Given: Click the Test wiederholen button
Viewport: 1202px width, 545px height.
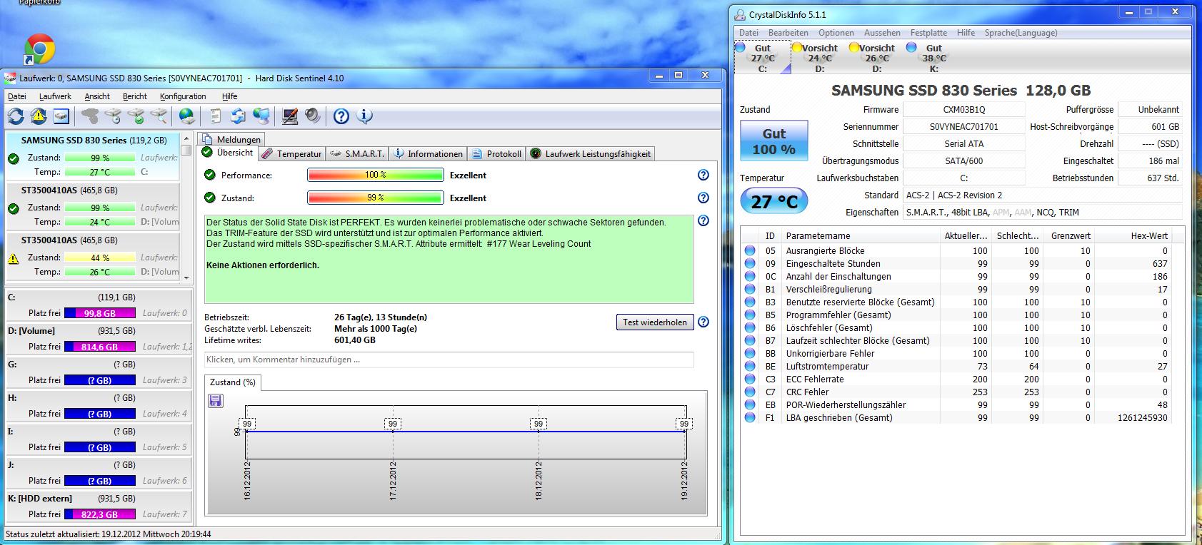Looking at the screenshot, I should (655, 322).
